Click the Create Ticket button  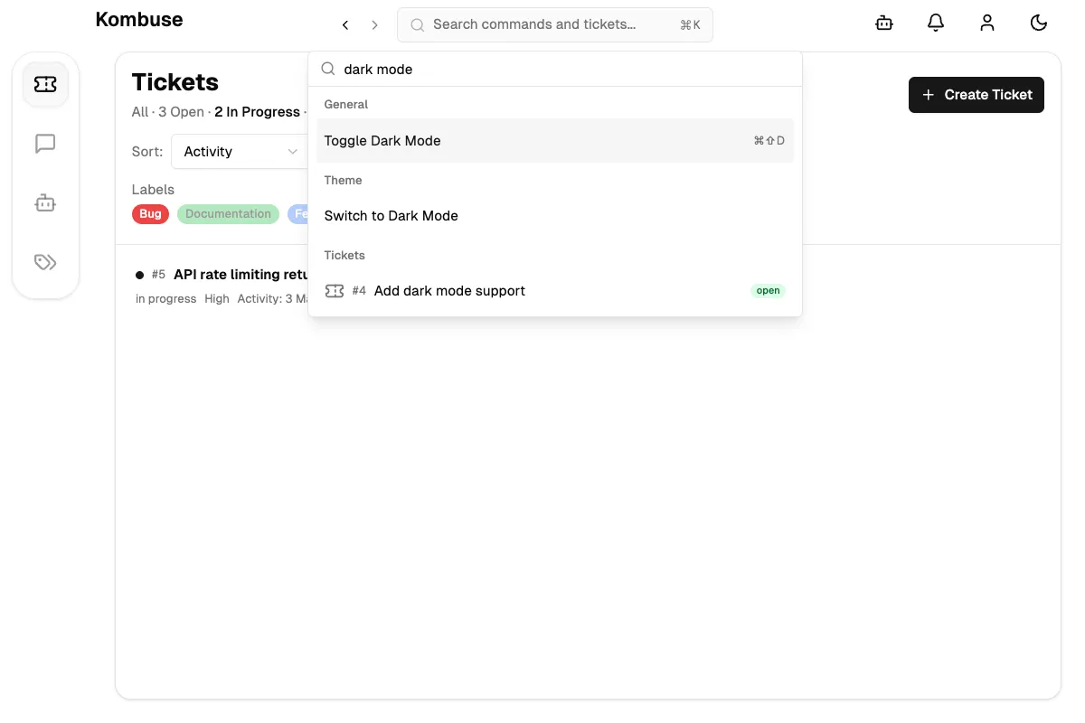(x=976, y=95)
